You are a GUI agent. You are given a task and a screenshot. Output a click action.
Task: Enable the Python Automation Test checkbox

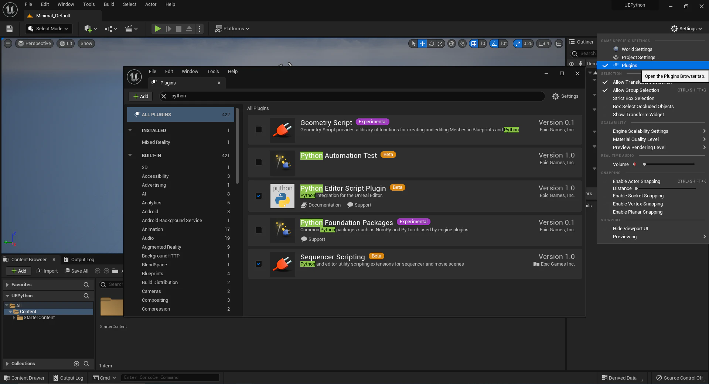(x=259, y=162)
